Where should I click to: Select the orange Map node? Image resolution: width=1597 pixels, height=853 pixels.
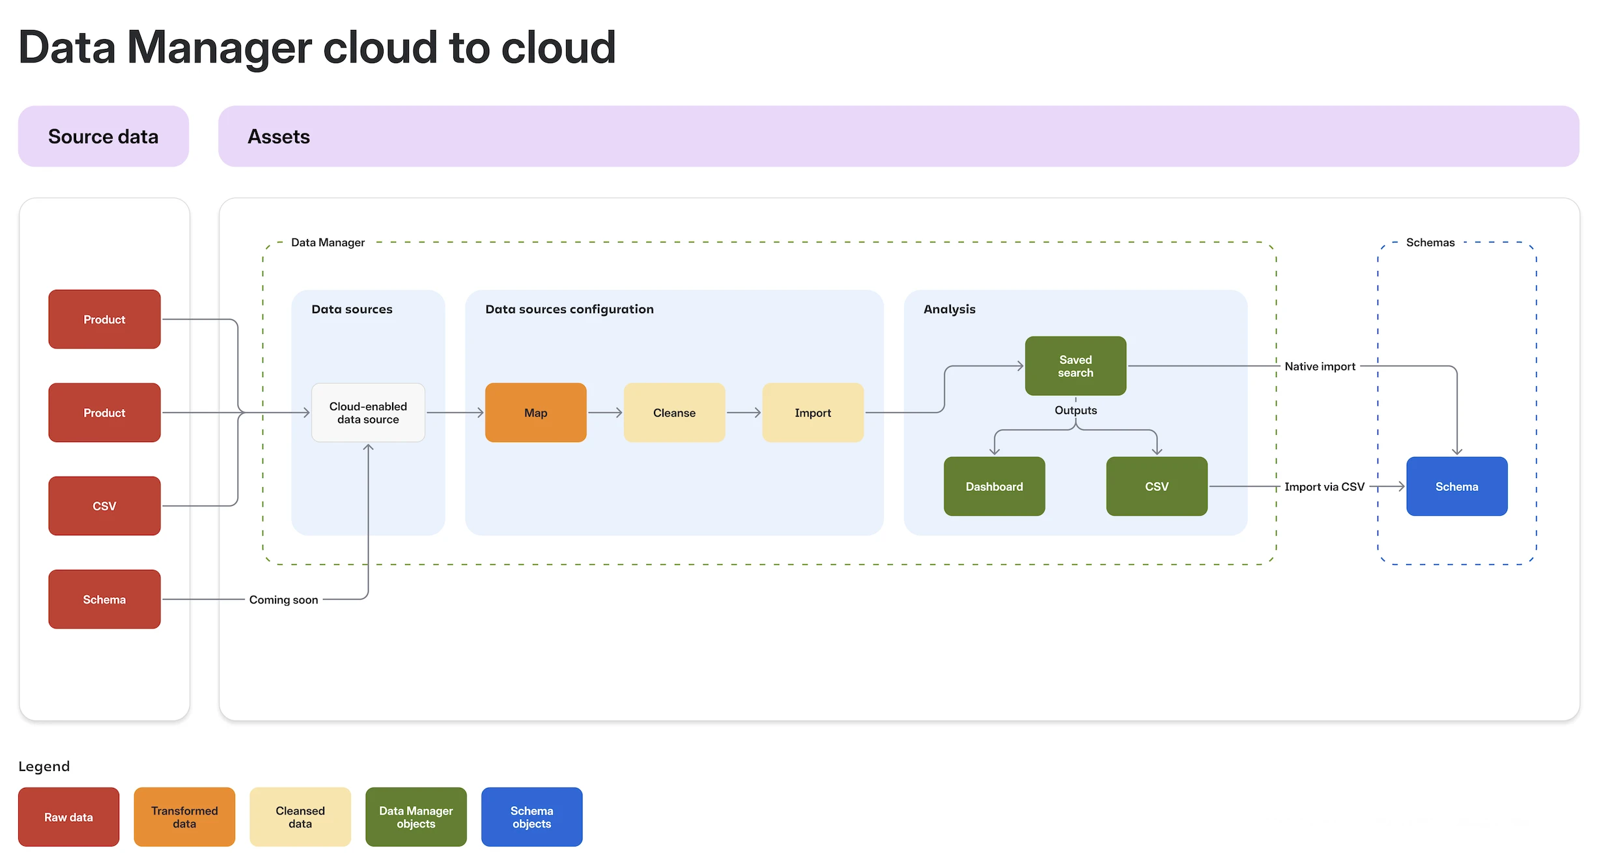pyautogui.click(x=535, y=412)
